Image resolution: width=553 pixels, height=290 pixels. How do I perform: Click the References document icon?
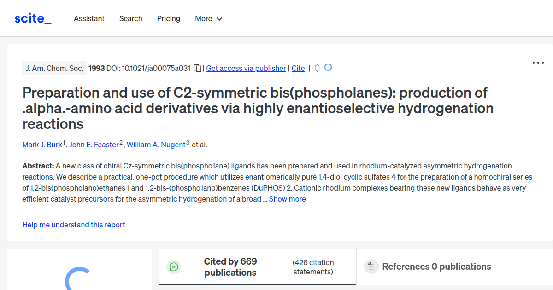click(371, 267)
